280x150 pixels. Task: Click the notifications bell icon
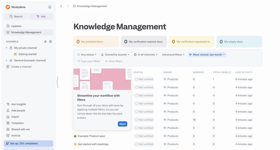[50, 7]
